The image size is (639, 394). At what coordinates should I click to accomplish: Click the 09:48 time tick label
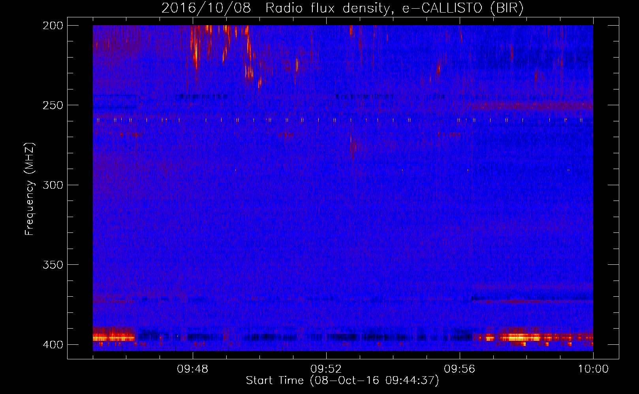(x=193, y=369)
